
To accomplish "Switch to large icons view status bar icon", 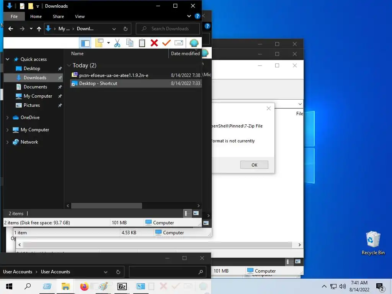I will pos(196,213).
